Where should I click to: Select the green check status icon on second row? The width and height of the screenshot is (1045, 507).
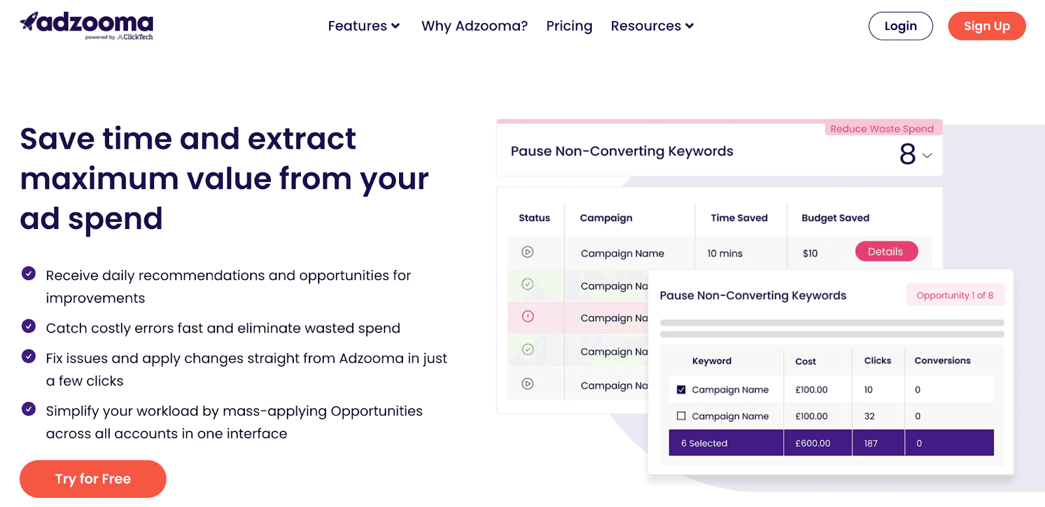526,284
